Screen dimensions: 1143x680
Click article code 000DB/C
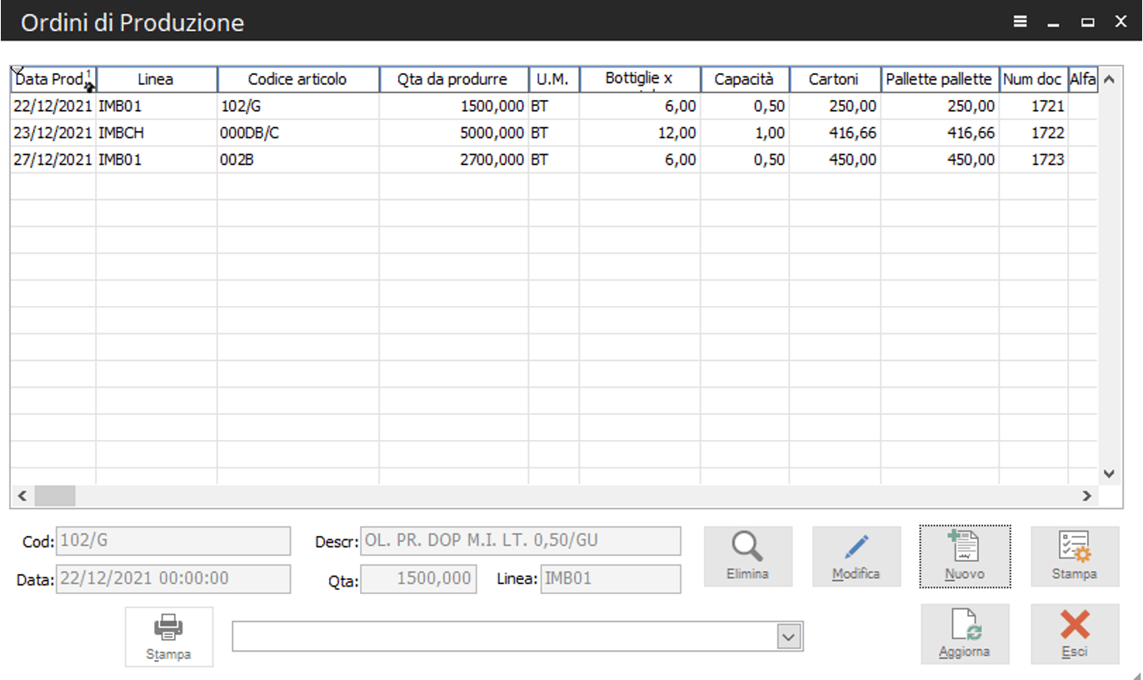297,133
